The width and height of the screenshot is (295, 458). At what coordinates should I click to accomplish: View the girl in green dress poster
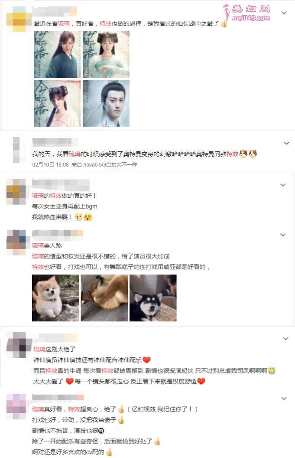click(x=106, y=55)
